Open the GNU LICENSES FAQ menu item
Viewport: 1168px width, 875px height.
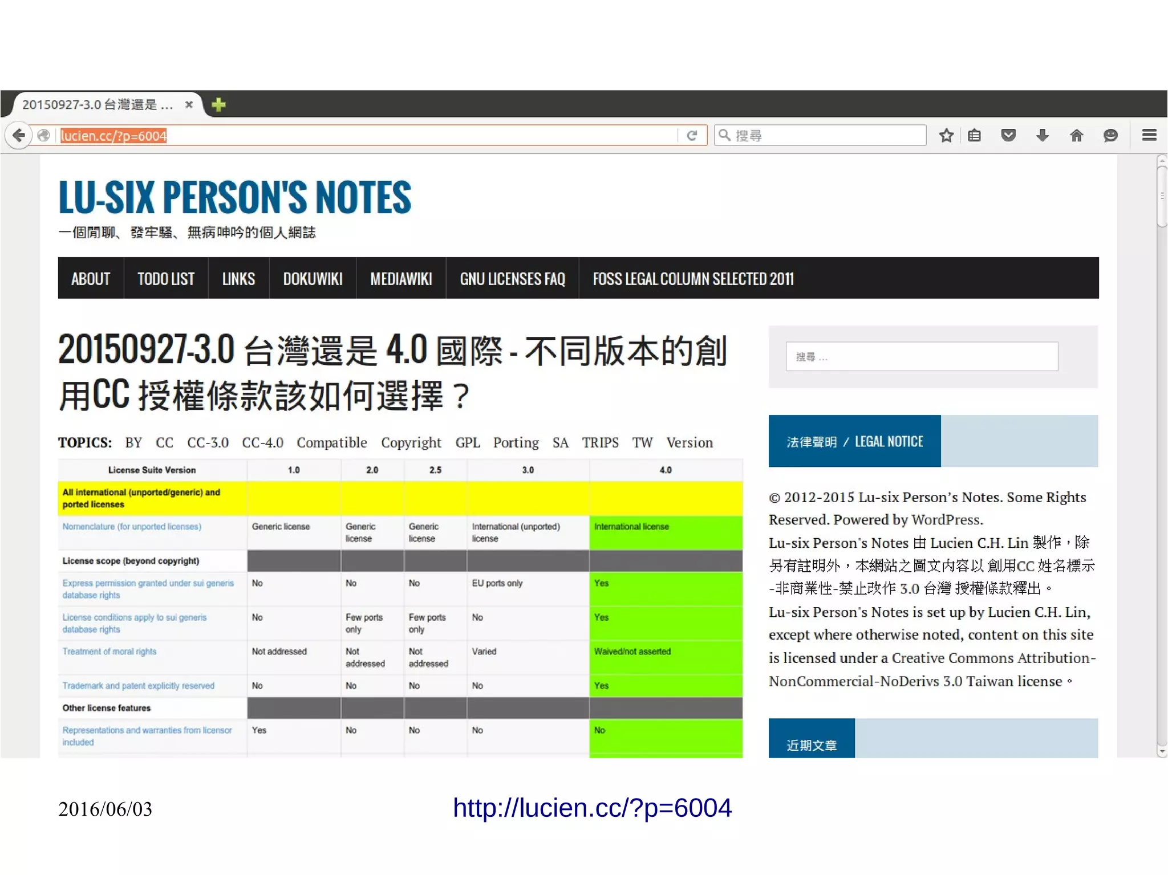(512, 278)
